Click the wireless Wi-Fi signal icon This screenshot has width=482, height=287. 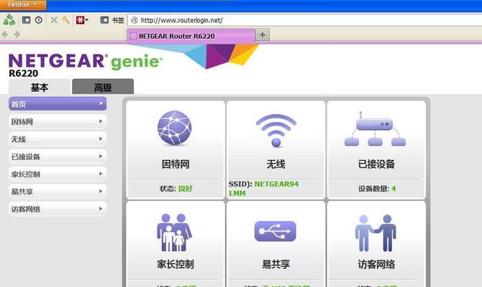[276, 131]
